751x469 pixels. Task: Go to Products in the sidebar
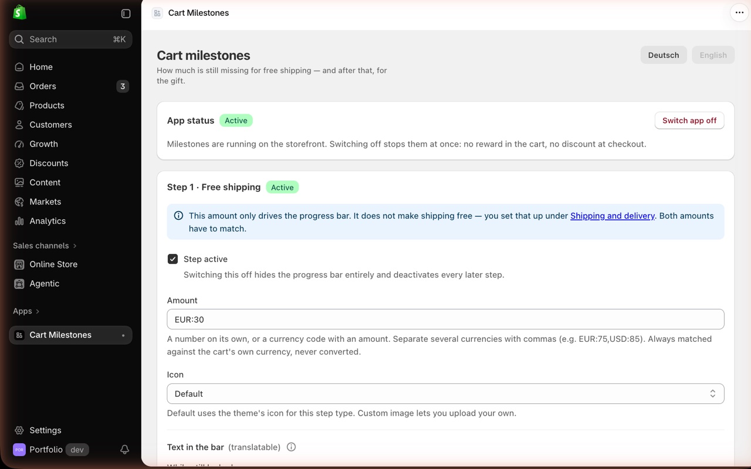click(x=70, y=106)
